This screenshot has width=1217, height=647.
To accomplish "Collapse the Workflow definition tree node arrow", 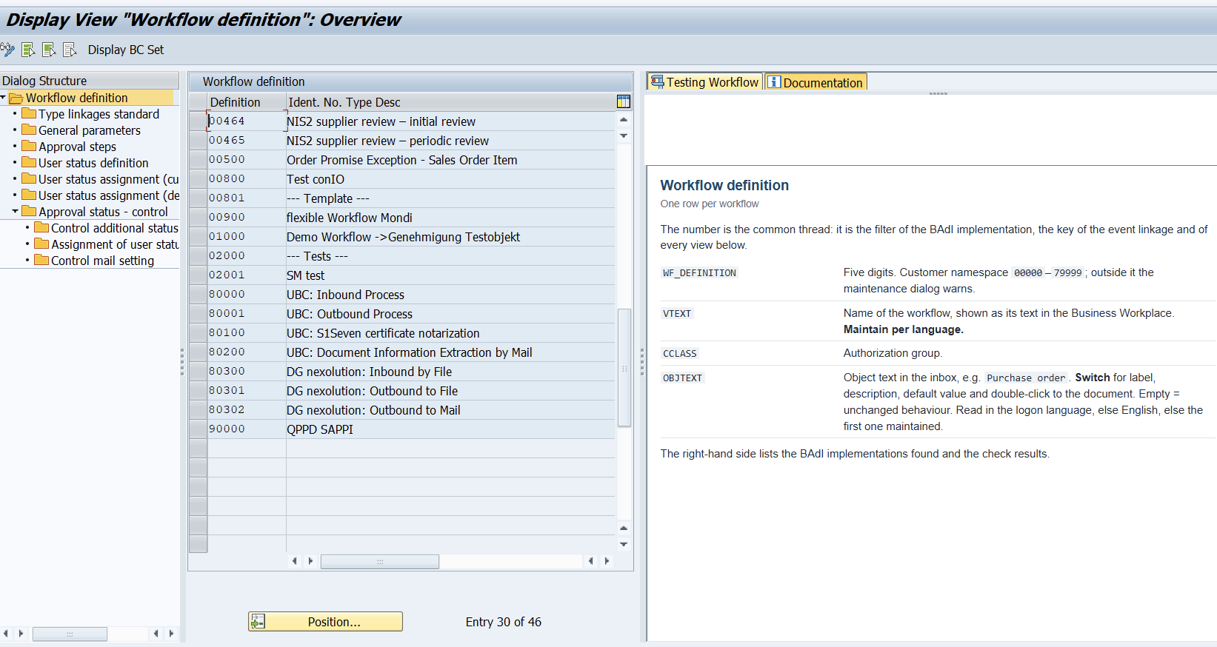I will (4, 98).
